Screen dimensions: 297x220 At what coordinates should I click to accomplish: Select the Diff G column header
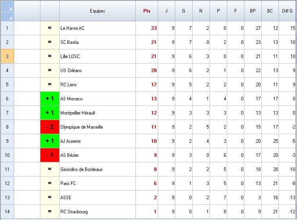[287, 11]
